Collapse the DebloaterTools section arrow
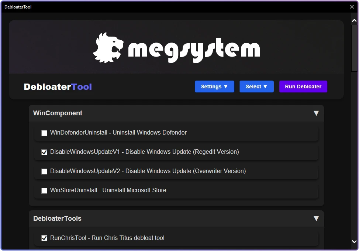 [316, 218]
